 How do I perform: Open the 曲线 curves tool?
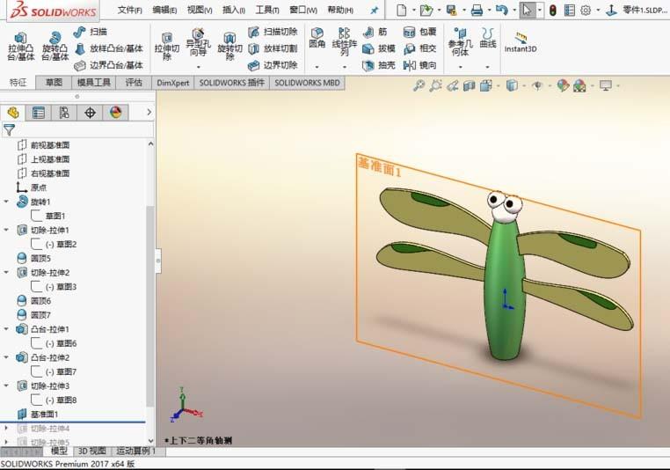(487, 37)
